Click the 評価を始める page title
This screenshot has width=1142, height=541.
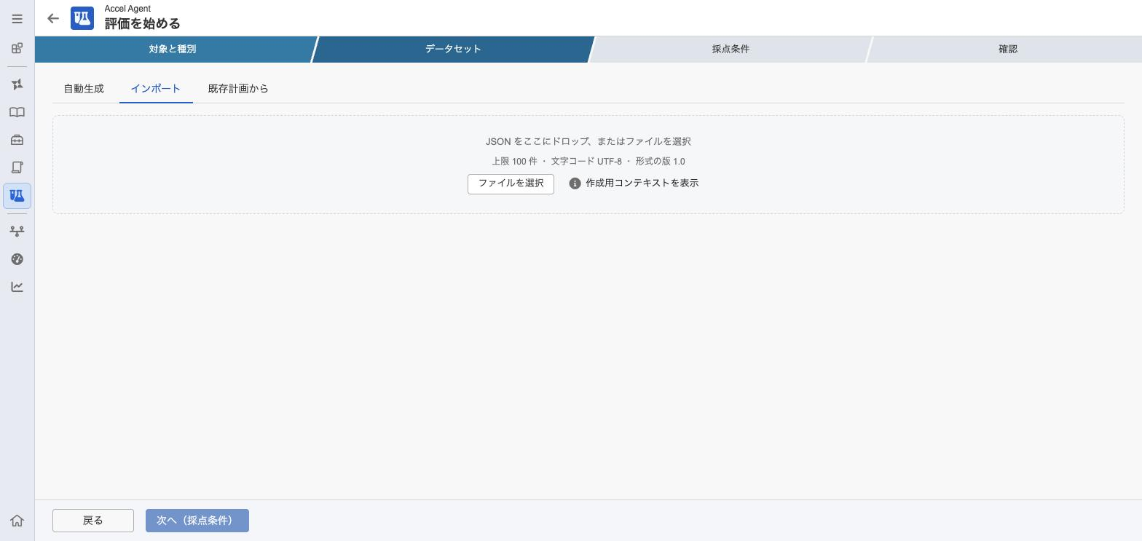(x=143, y=23)
